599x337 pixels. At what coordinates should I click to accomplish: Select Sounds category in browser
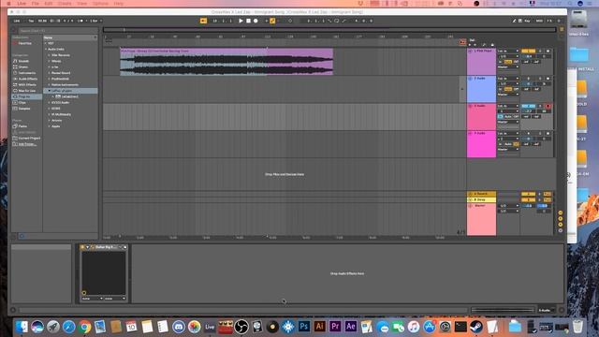click(x=23, y=61)
